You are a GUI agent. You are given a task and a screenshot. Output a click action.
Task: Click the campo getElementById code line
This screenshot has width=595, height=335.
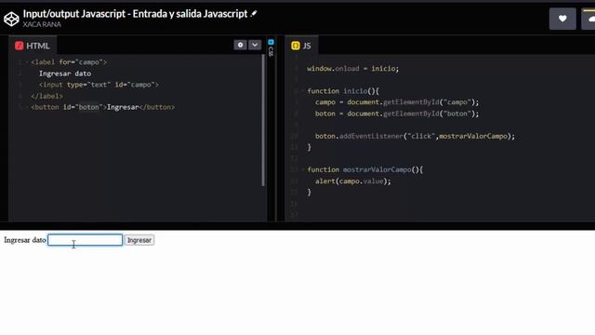pyautogui.click(x=397, y=102)
